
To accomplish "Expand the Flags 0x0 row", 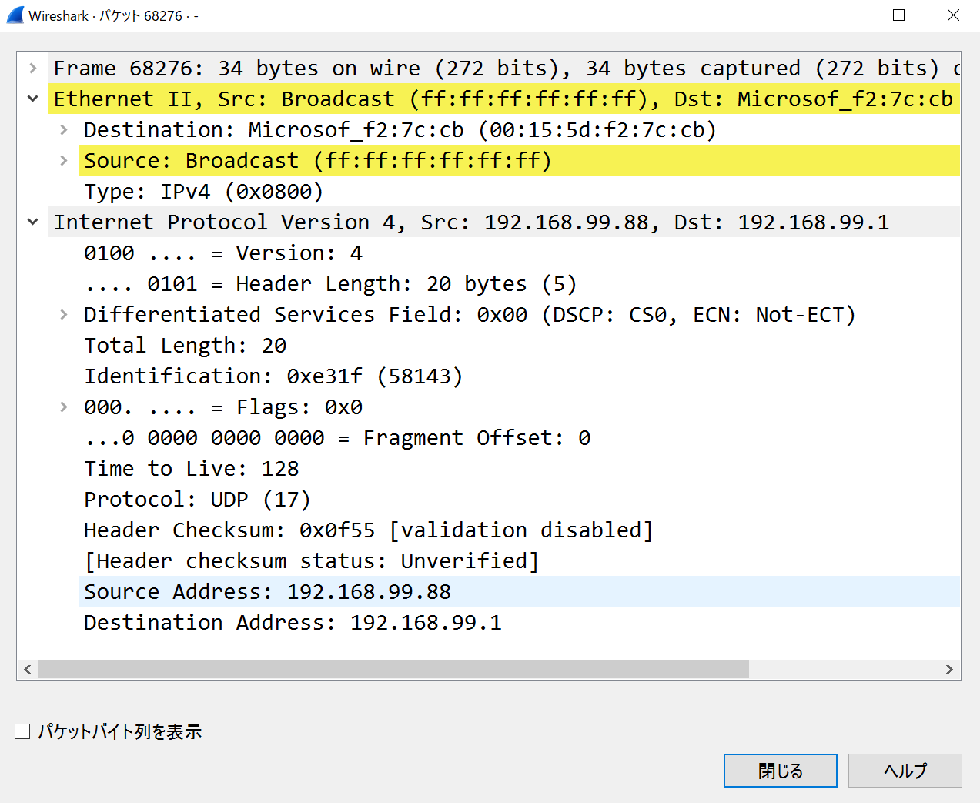I will coord(64,407).
